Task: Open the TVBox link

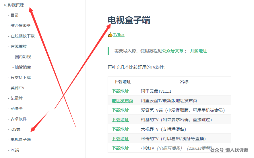Action: [x=119, y=35]
